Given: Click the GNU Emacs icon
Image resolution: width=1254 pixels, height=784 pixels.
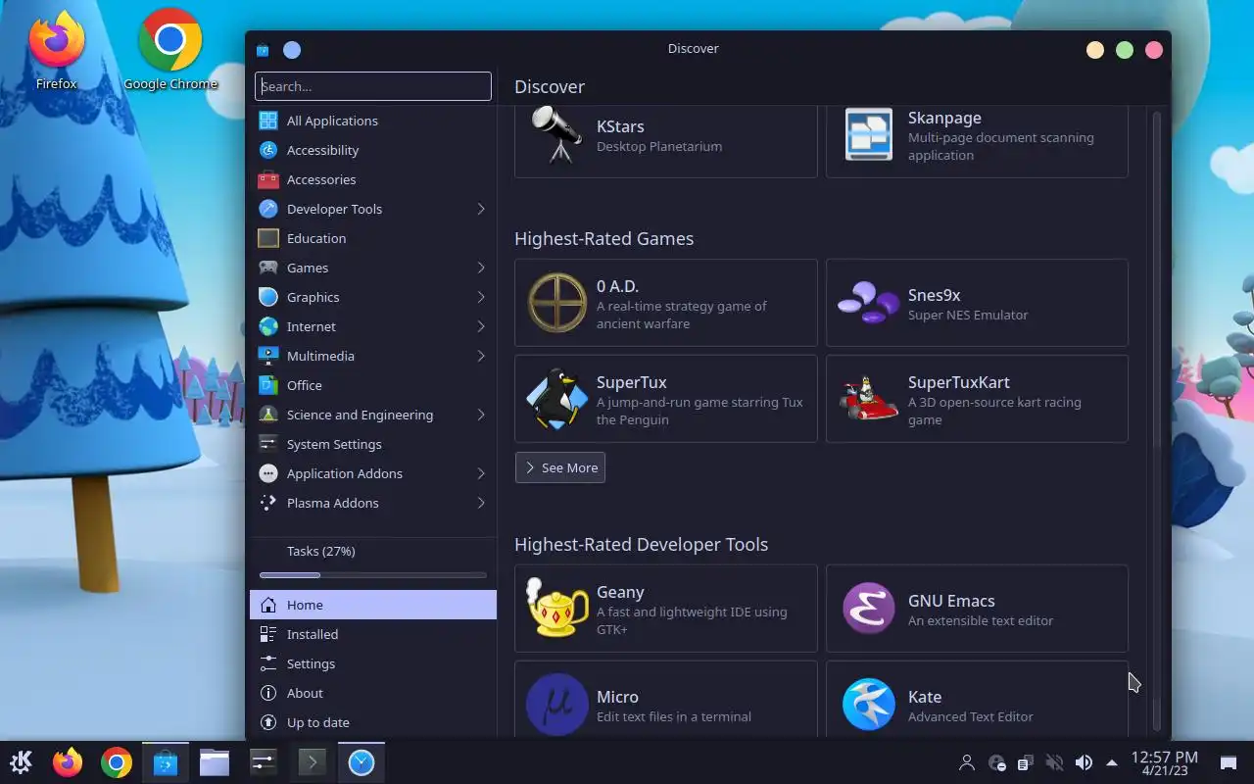Looking at the screenshot, I should click(868, 609).
